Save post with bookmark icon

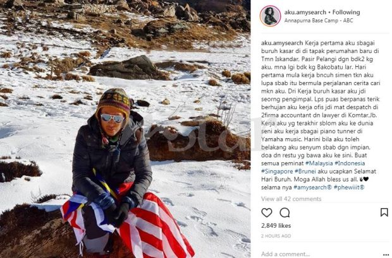(x=384, y=213)
